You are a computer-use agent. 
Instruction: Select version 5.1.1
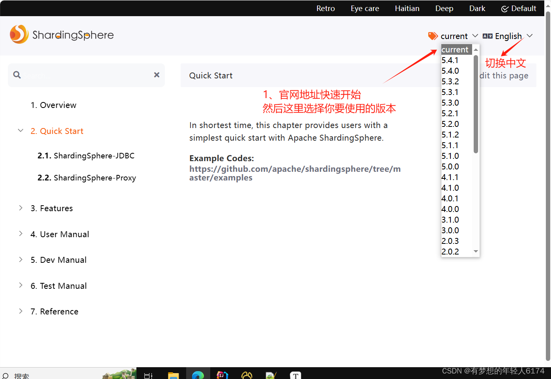[456, 145]
